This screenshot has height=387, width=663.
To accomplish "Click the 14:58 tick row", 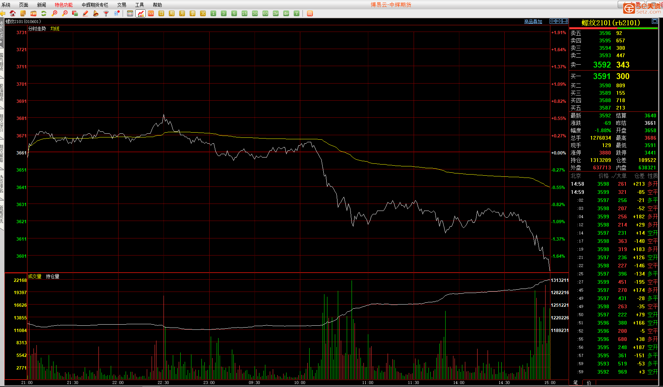I will click(x=614, y=184).
